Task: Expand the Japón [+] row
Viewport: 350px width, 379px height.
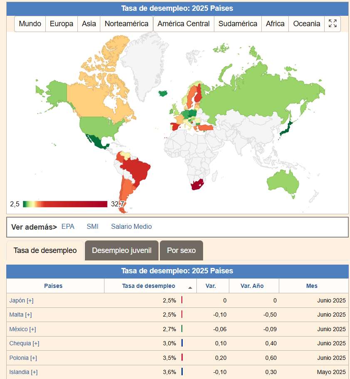Action: pos(21,300)
